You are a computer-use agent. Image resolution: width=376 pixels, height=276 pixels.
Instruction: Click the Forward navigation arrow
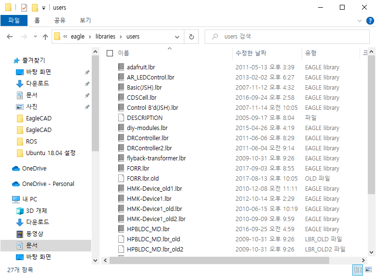[24, 37]
